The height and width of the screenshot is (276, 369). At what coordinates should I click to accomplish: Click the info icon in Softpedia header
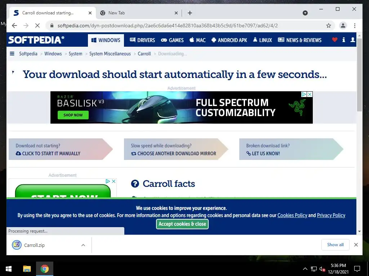(343, 40)
